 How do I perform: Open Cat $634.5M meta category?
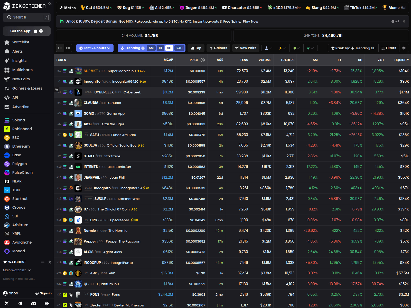coord(96,8)
